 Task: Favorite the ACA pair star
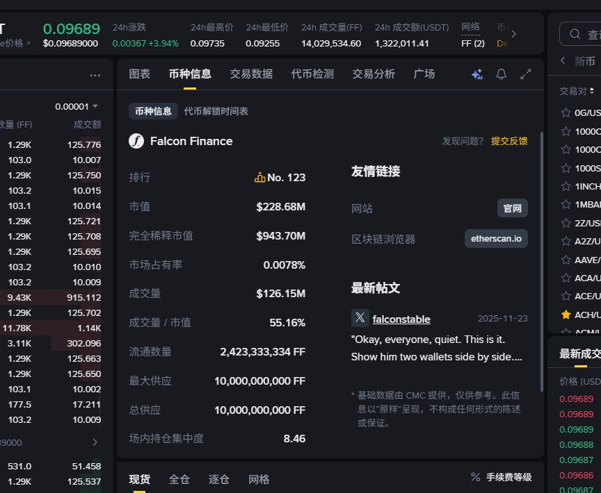click(566, 278)
